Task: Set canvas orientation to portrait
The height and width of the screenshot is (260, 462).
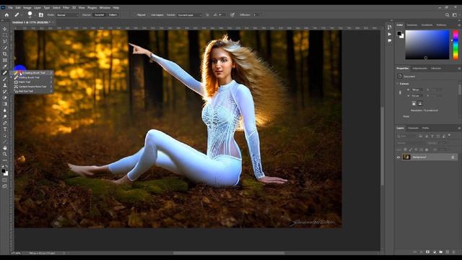Action: coord(414,103)
